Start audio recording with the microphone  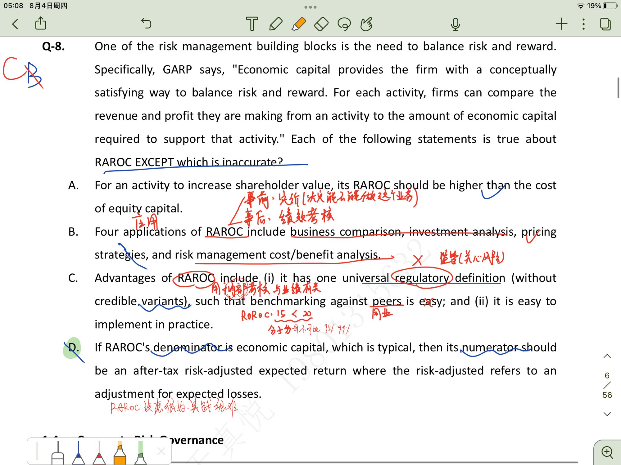point(455,24)
